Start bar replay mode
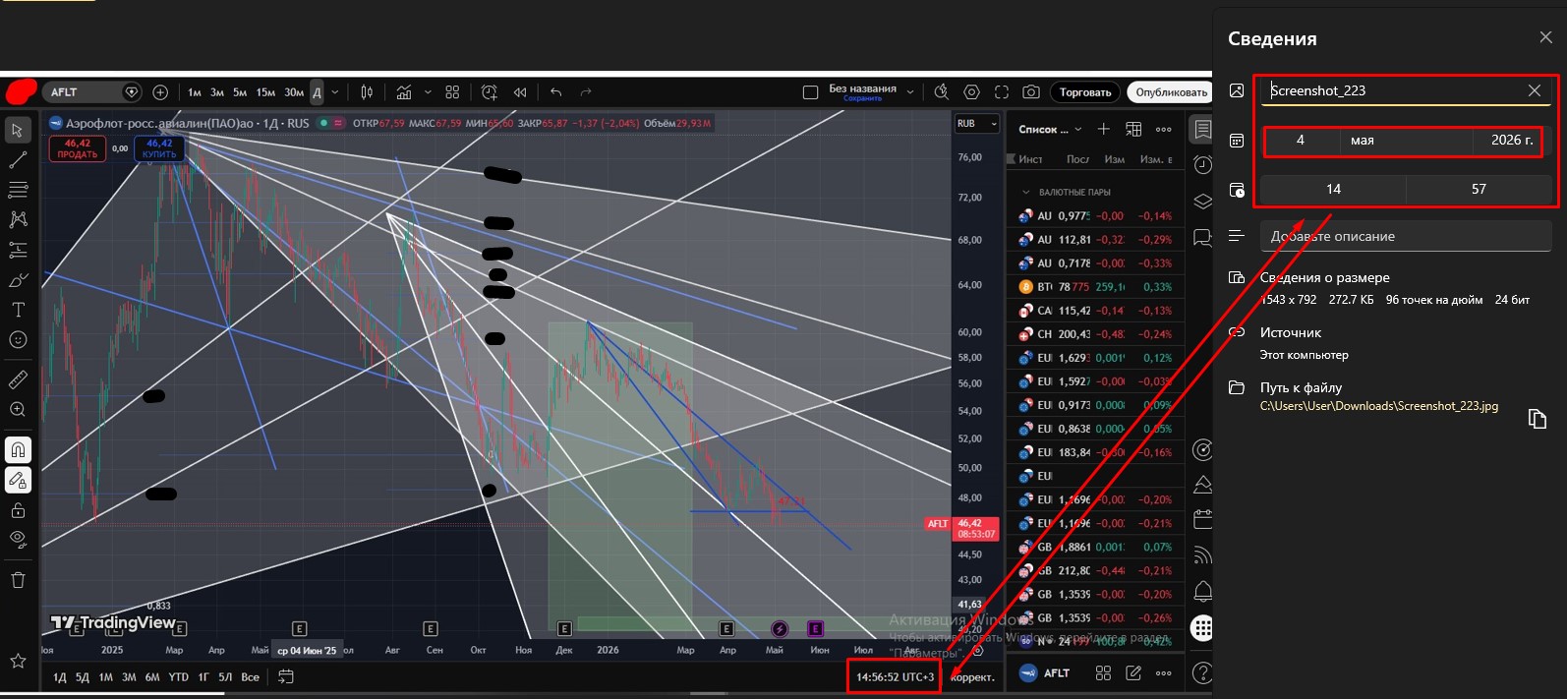This screenshot has height=699, width=1567. pos(520,92)
